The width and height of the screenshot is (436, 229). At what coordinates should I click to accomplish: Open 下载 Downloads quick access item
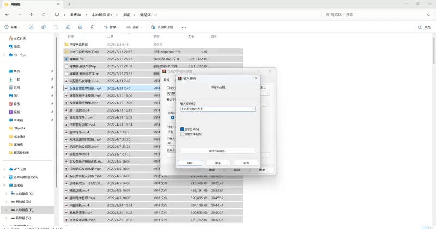[x=15, y=79]
